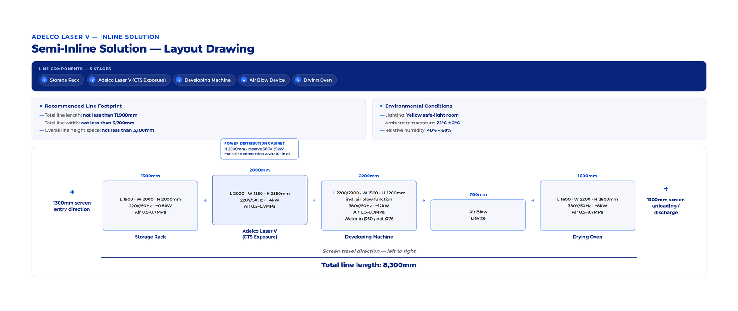Viewport: 738px width, 311px height.
Task: Click 'H 2000mm · reserve 380V 25kW' in cabinet callout
Action: tap(254, 149)
